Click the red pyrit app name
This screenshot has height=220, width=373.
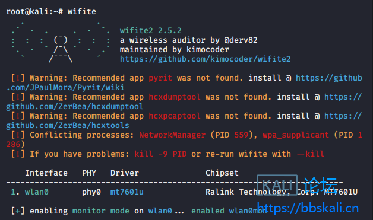point(160,78)
